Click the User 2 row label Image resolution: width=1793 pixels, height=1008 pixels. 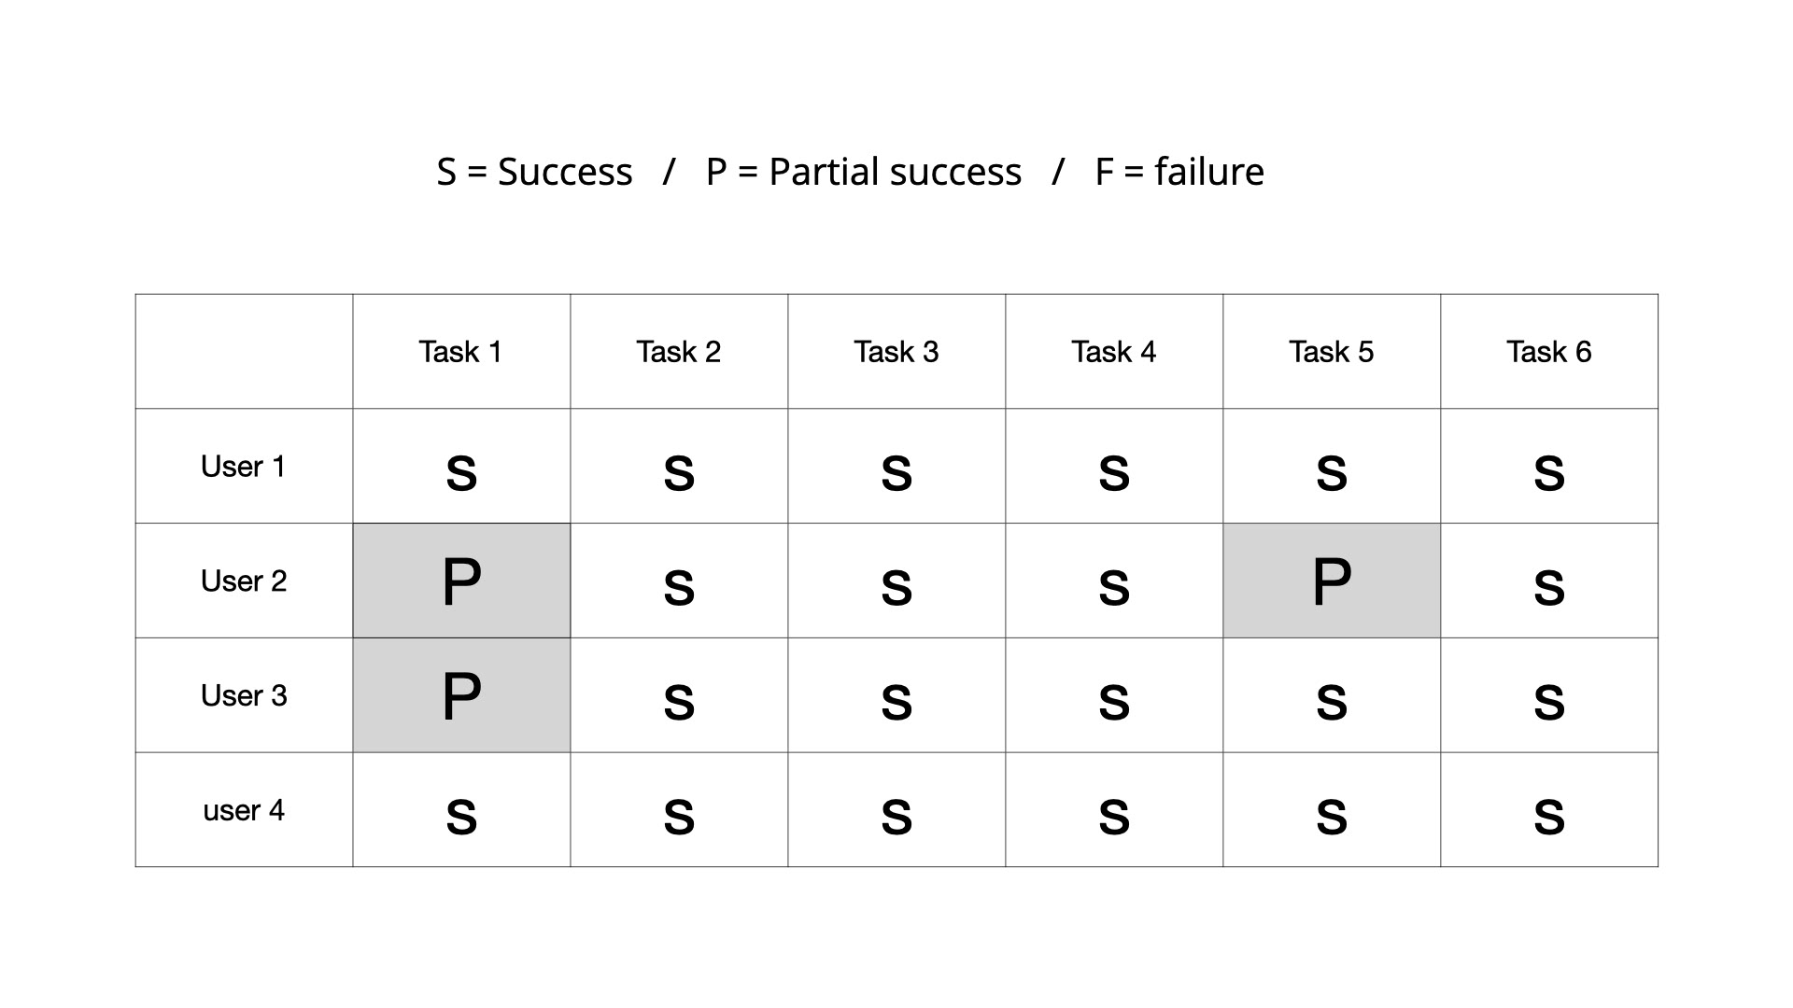point(244,581)
